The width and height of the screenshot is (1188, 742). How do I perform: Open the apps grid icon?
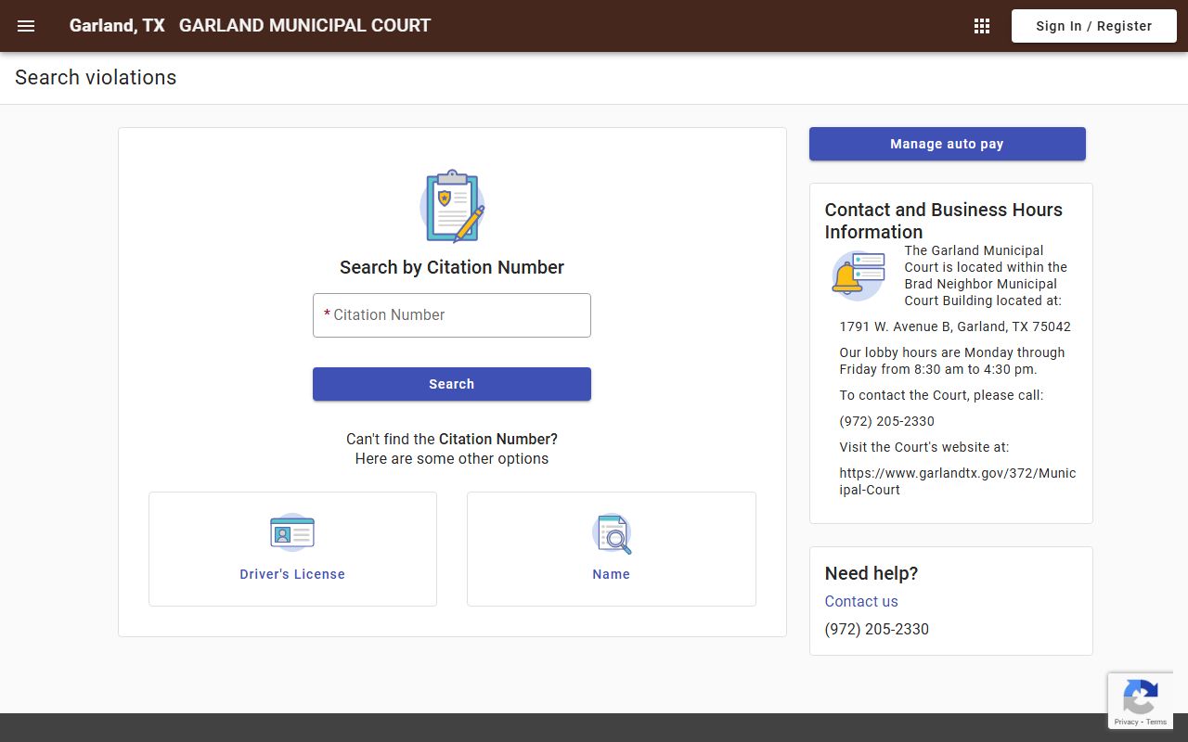pos(982,26)
